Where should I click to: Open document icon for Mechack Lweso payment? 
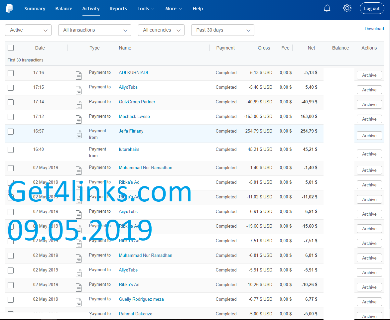click(x=78, y=119)
